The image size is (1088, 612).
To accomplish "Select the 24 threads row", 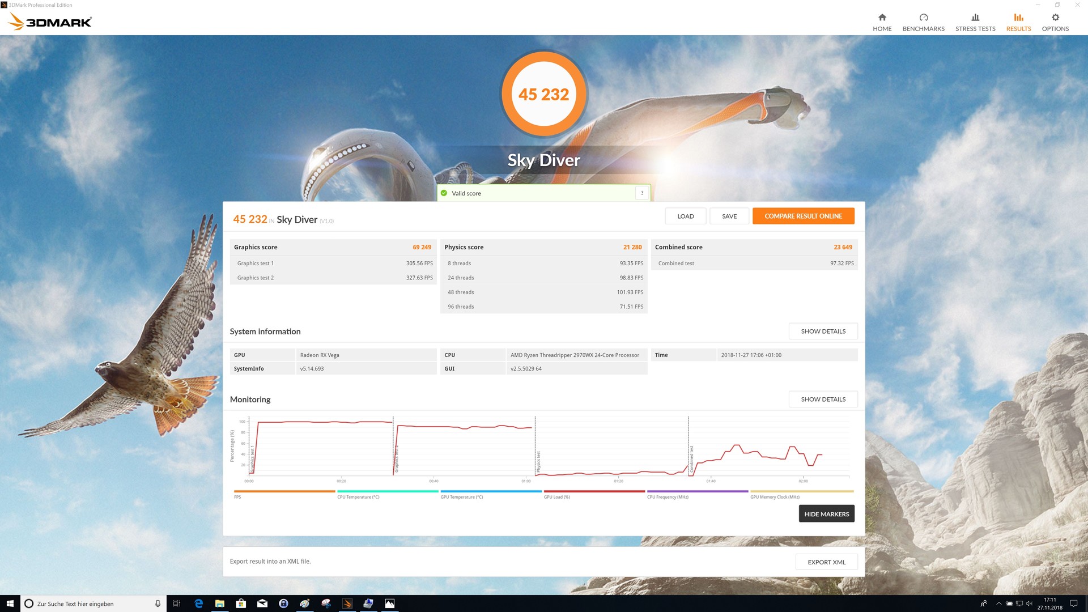I will click(x=543, y=278).
